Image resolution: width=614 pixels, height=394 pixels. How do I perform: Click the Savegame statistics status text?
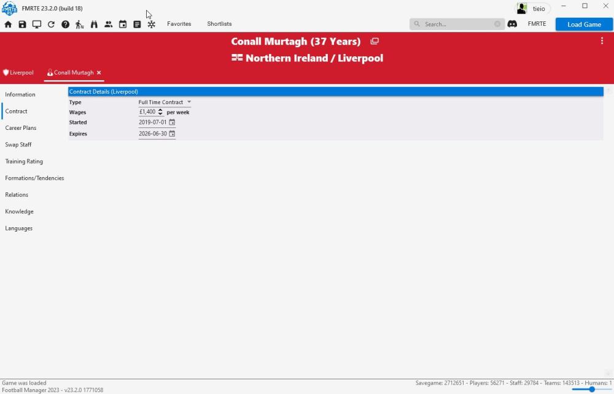pos(513,383)
